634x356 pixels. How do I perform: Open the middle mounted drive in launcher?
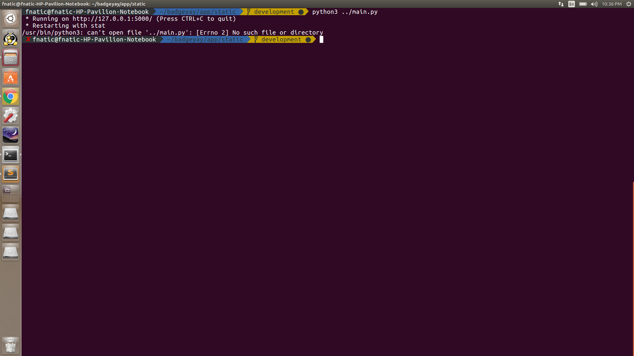coord(11,232)
